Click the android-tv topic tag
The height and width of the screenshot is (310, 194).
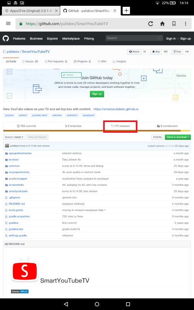(72, 115)
